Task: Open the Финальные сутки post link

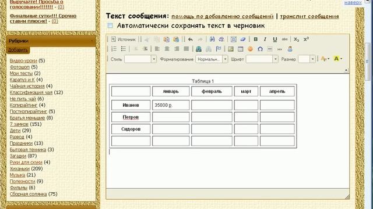Action: pos(43,19)
